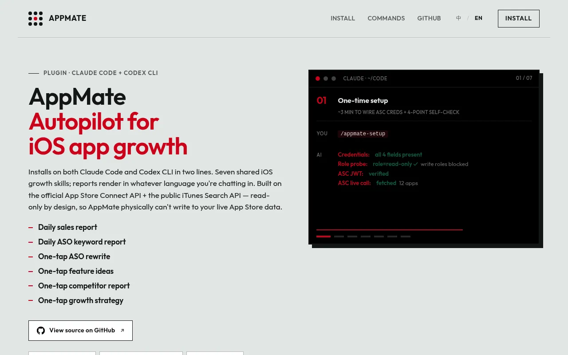Screen dimensions: 568x355
Task: Click the red slide progress bar
Action: [390, 230]
